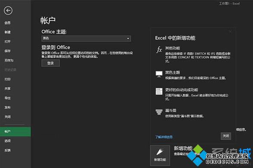Click the 黑色主题 heading text
The height and width of the screenshot is (168, 253).
click(172, 72)
